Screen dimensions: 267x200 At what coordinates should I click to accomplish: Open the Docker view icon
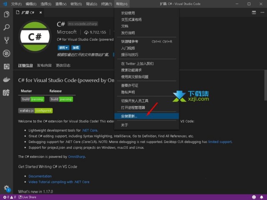7,80
